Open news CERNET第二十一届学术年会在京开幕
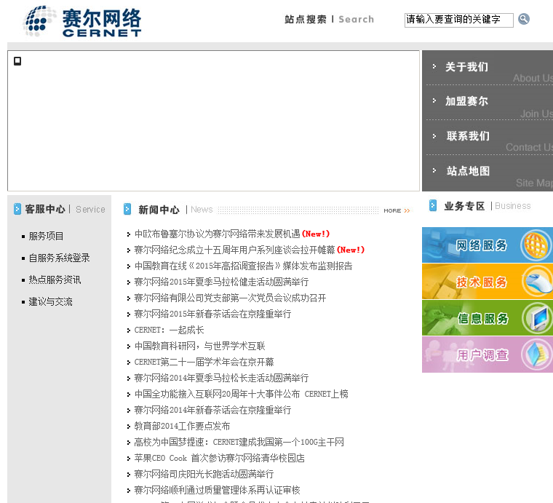Screen dimensions: 553x503 pos(204,362)
